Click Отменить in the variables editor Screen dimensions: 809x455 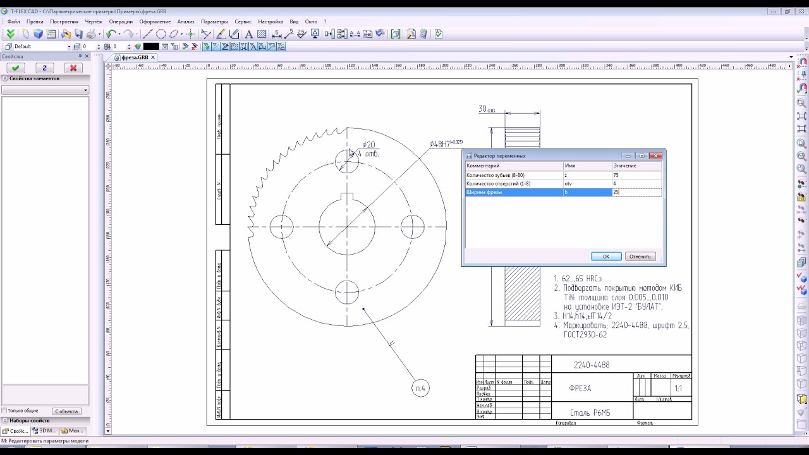pos(640,257)
